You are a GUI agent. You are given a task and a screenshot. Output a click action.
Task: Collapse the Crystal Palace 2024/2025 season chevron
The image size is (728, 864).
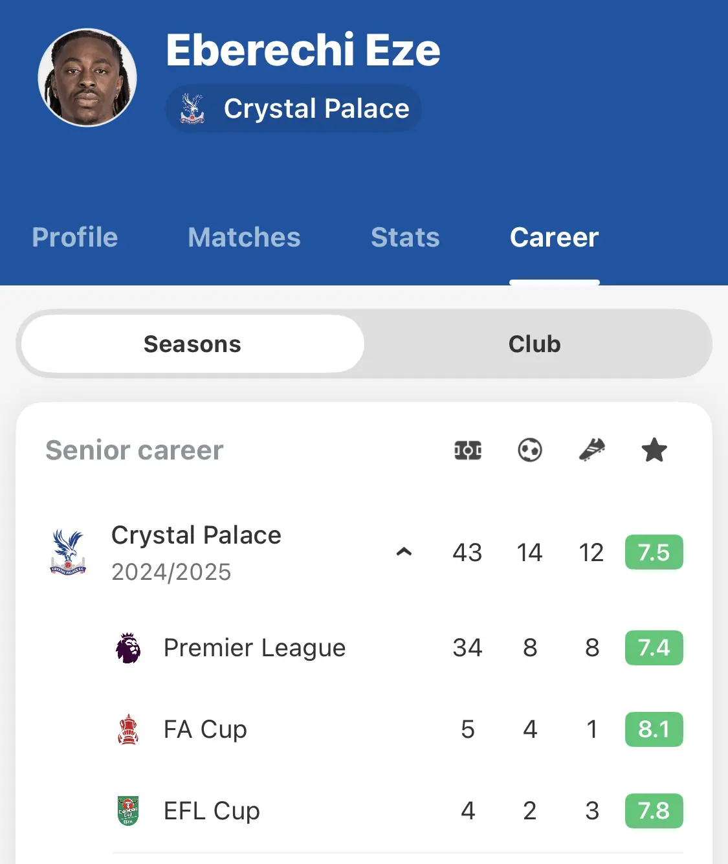click(x=404, y=552)
